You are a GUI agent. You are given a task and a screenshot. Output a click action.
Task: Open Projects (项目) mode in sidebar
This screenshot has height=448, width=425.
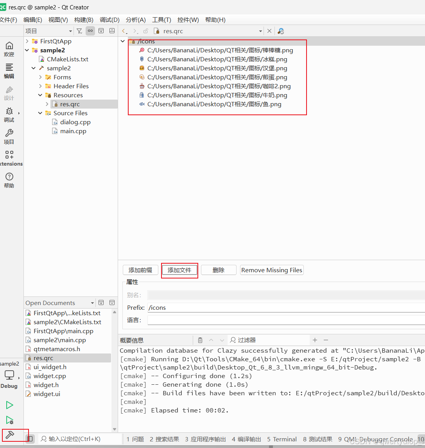point(9,137)
